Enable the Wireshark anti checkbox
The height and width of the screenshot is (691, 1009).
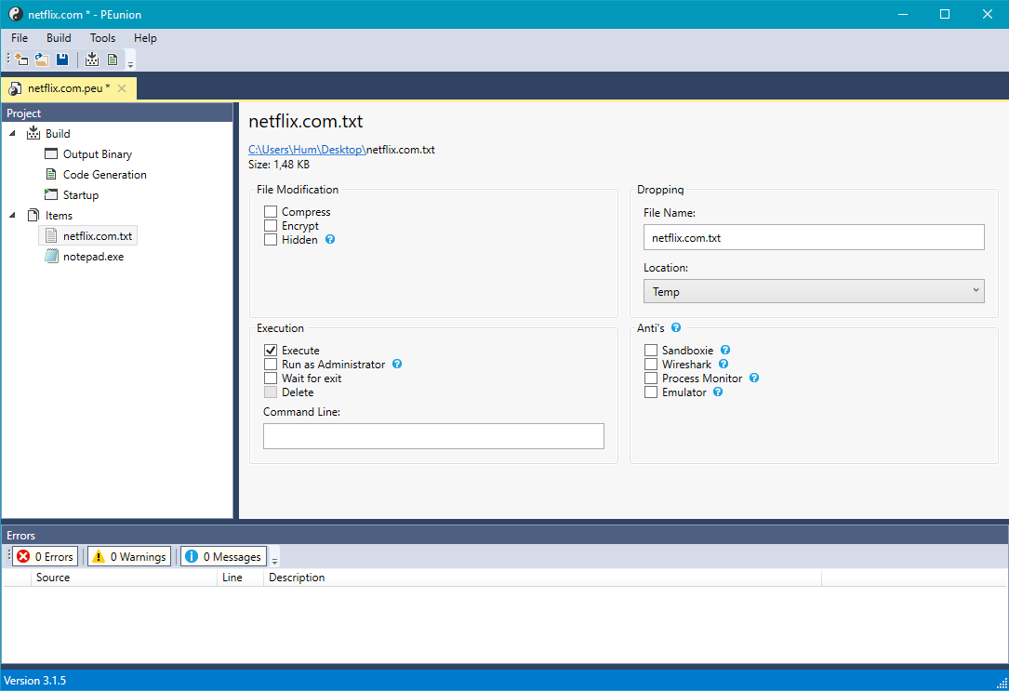point(651,365)
